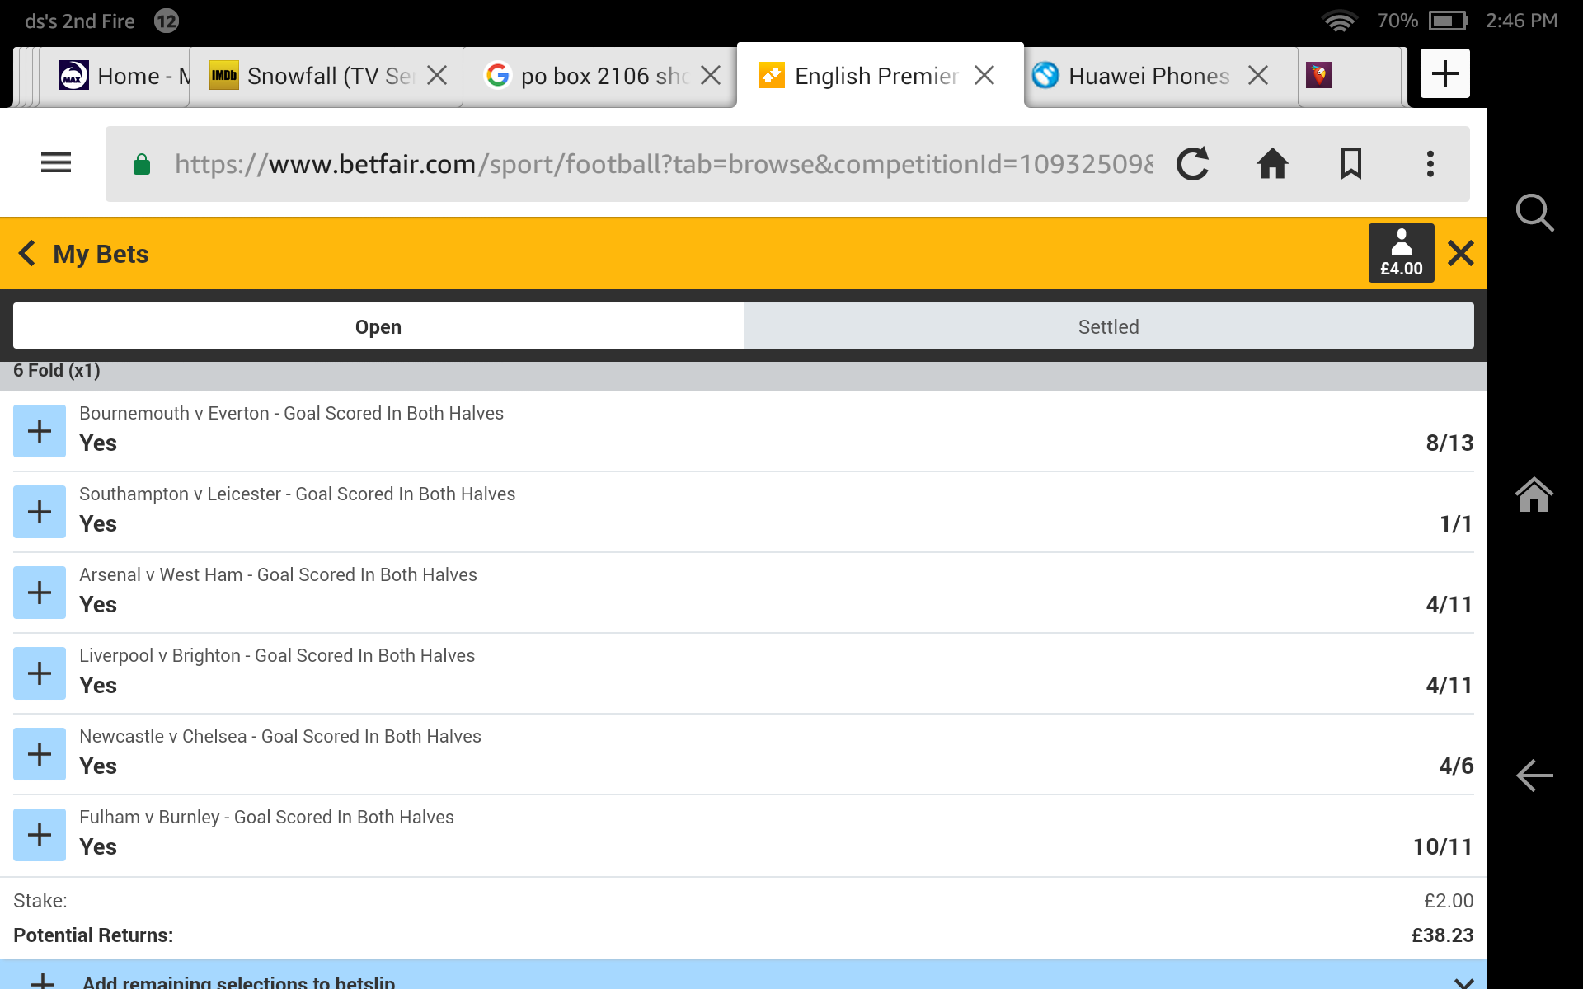This screenshot has width=1583, height=989.
Task: Tap the device home button
Action: pyautogui.click(x=1534, y=494)
